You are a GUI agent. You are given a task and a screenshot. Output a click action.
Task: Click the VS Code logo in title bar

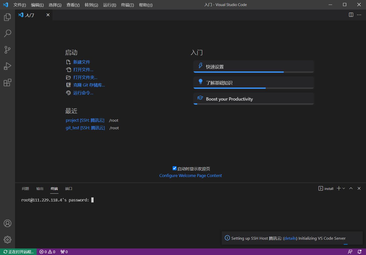(6, 5)
